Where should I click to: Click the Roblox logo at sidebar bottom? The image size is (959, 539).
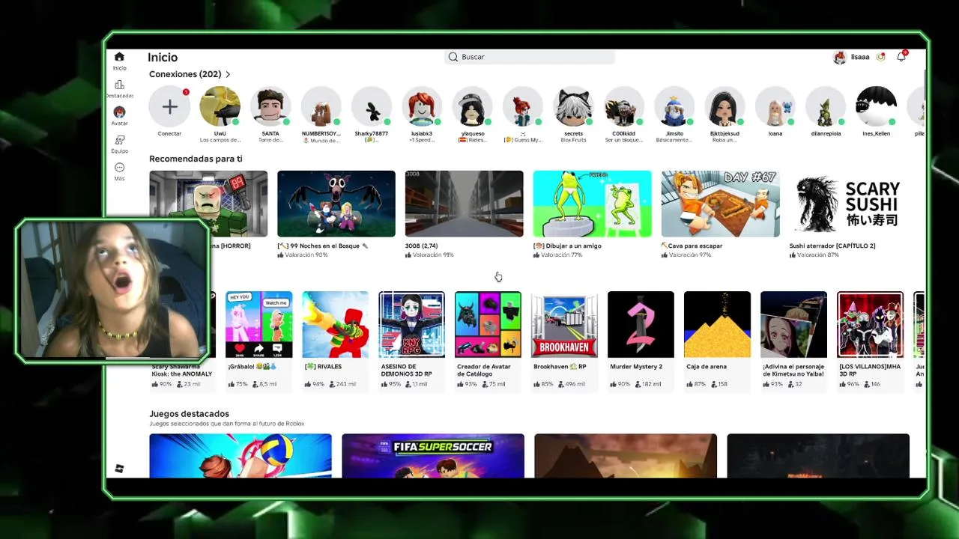(119, 469)
